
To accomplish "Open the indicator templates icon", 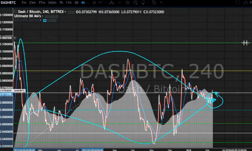I will (x=128, y=3).
